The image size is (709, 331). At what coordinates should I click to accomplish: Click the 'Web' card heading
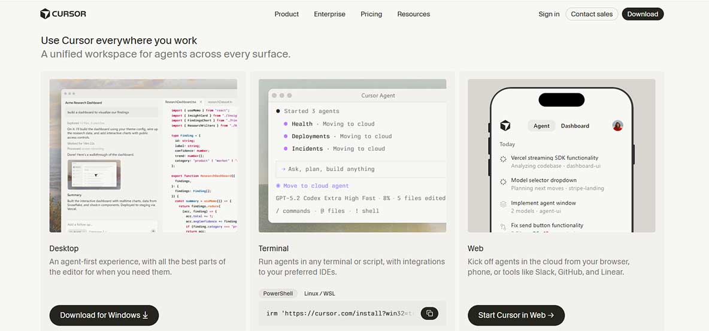click(x=475, y=248)
